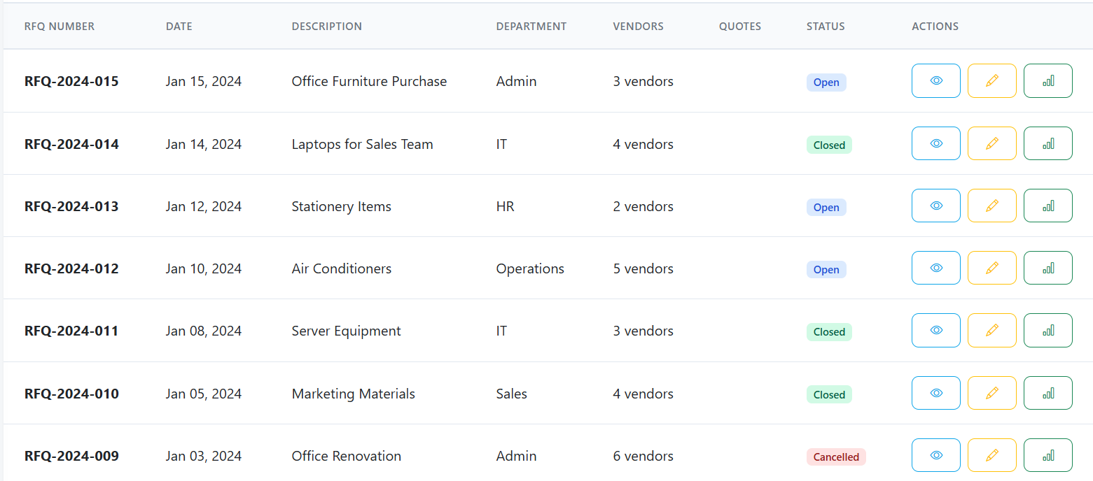Image resolution: width=1093 pixels, height=481 pixels.
Task: Click the Jan 15, 2024 date cell
Action: pos(204,81)
